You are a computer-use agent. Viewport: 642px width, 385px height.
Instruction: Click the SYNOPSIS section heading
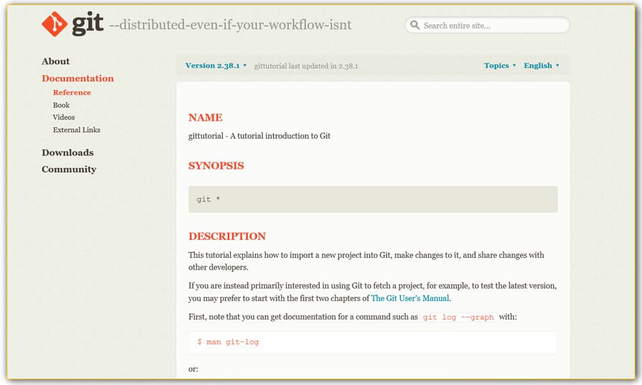(216, 166)
